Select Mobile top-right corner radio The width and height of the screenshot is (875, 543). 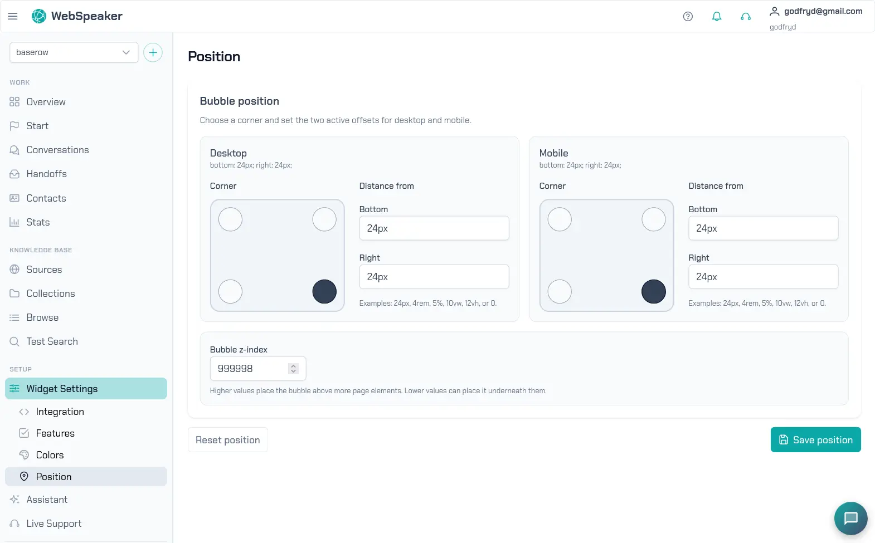pos(654,219)
